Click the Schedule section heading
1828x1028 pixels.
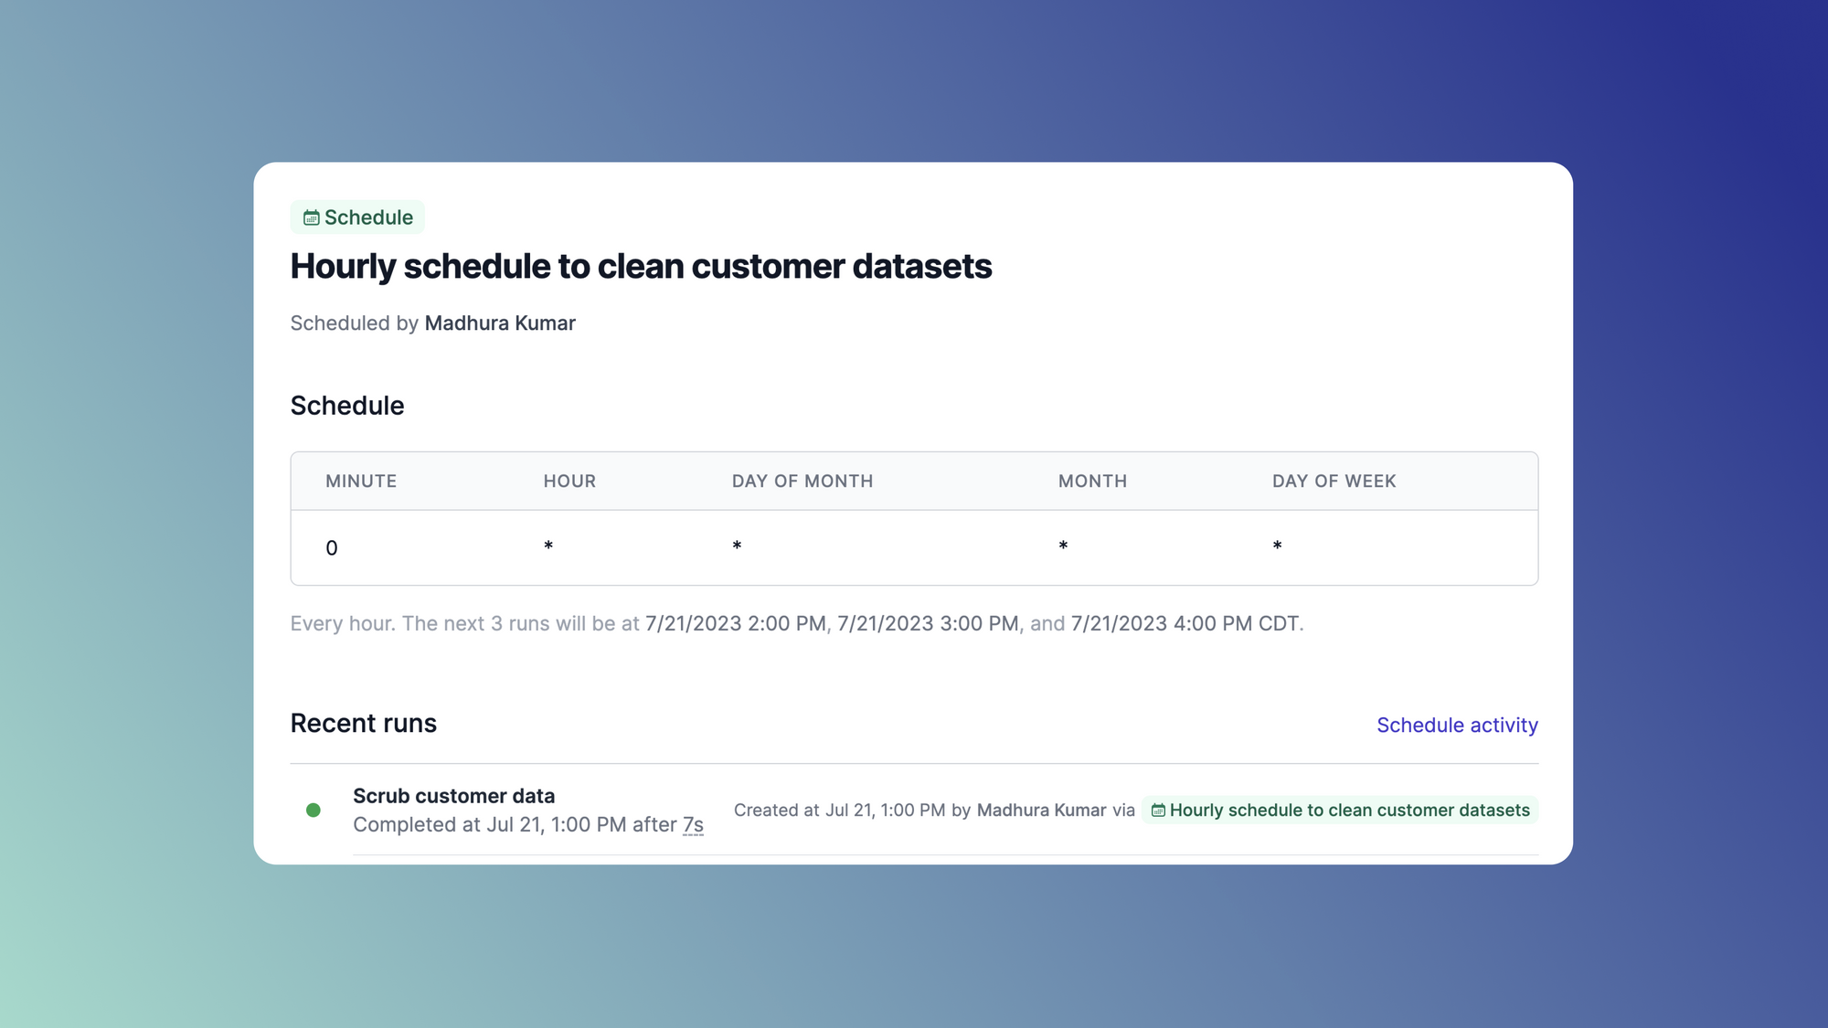(347, 406)
